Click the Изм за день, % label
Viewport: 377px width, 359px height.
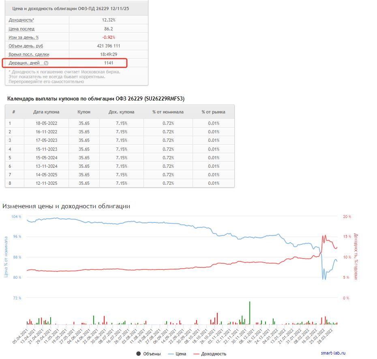24,37
